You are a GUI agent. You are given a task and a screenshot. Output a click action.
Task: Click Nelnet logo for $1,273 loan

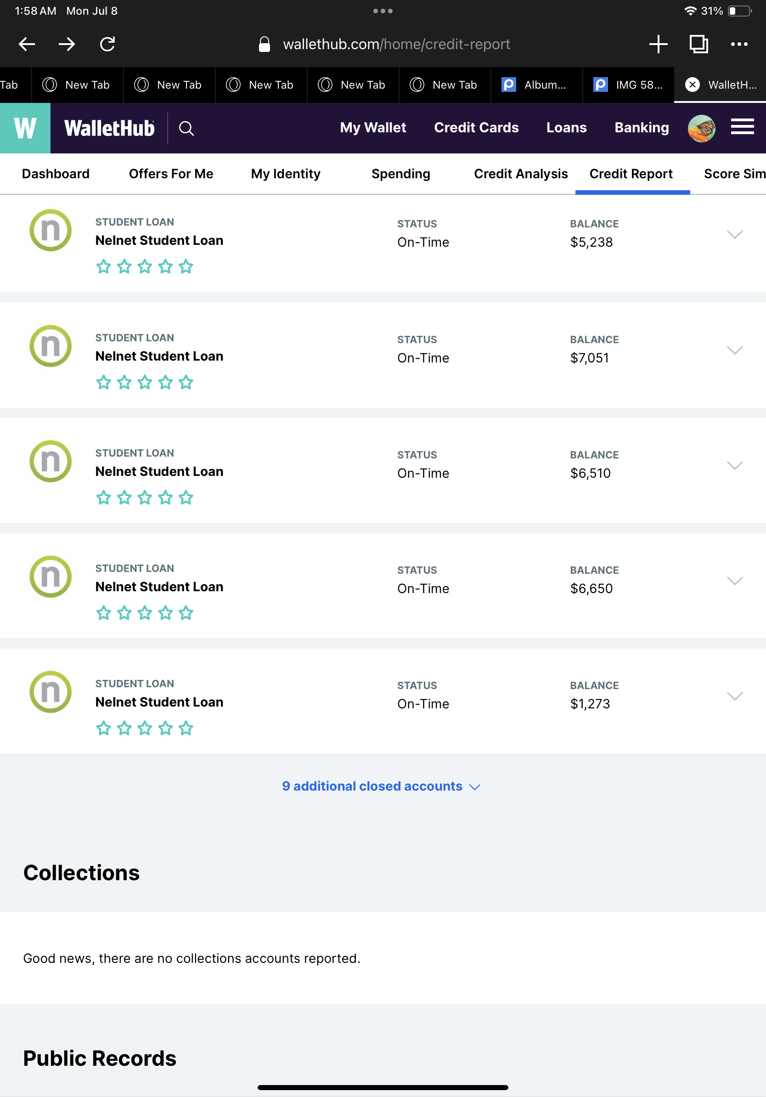tap(51, 692)
